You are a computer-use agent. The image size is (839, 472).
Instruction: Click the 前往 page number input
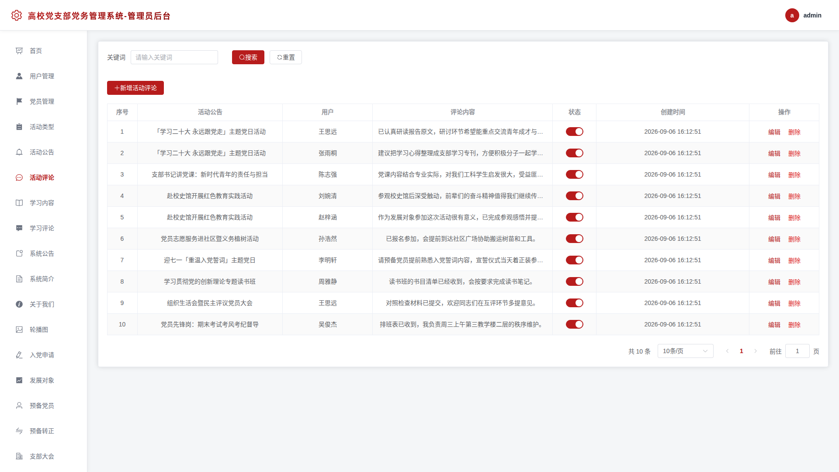tap(797, 351)
